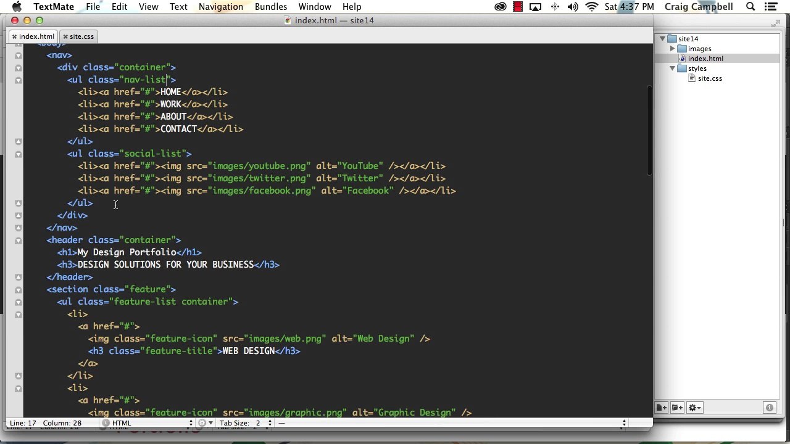Open AirPlay display menu icon
Screen dimensions: 790x444
(x=536, y=7)
